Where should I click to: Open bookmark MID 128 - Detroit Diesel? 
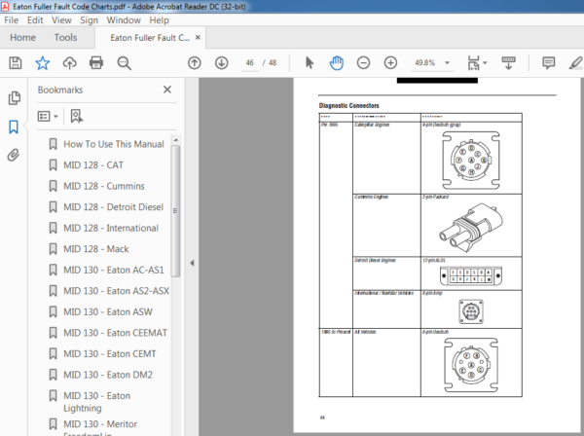113,207
